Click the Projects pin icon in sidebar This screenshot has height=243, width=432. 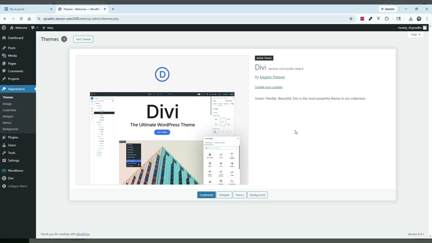coord(4,79)
